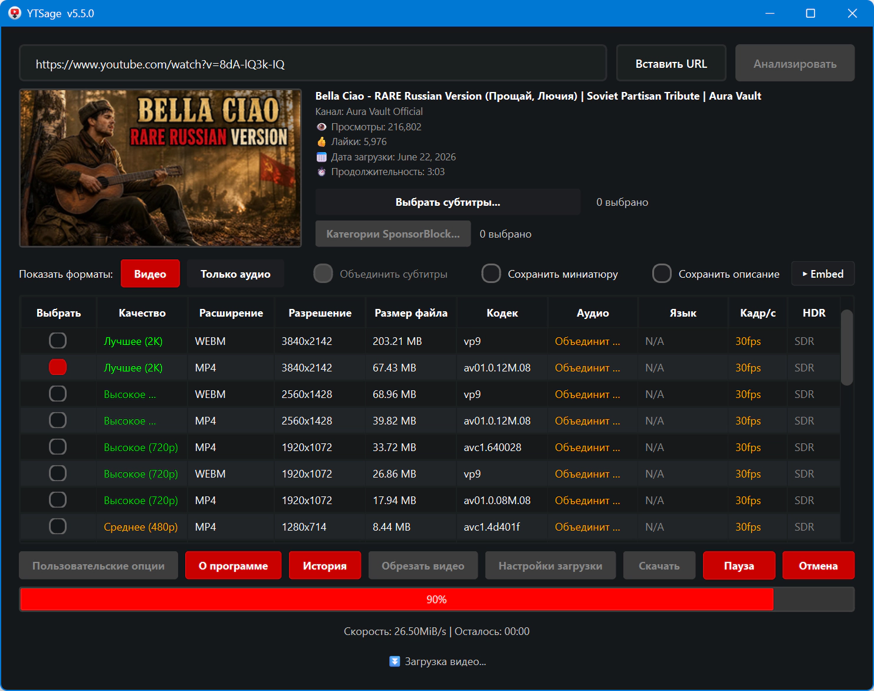
Task: Click the Кодек column header
Action: (x=502, y=313)
